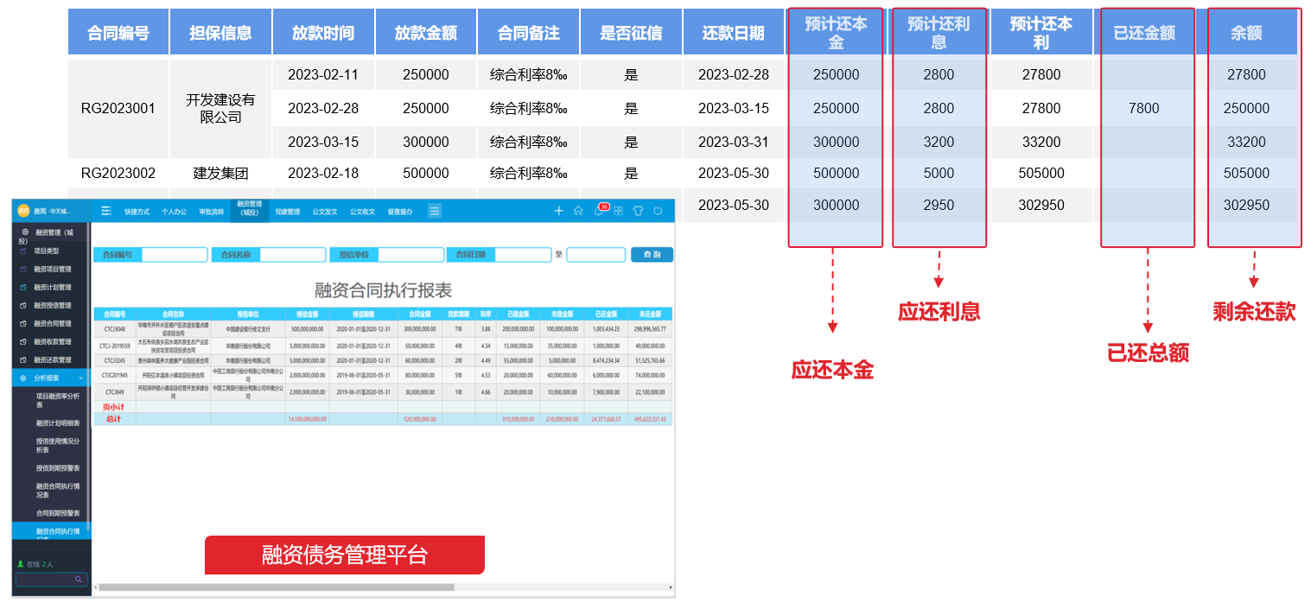This screenshot has width=1311, height=603.
Task: Open the apps grid icon
Action: [x=619, y=211]
